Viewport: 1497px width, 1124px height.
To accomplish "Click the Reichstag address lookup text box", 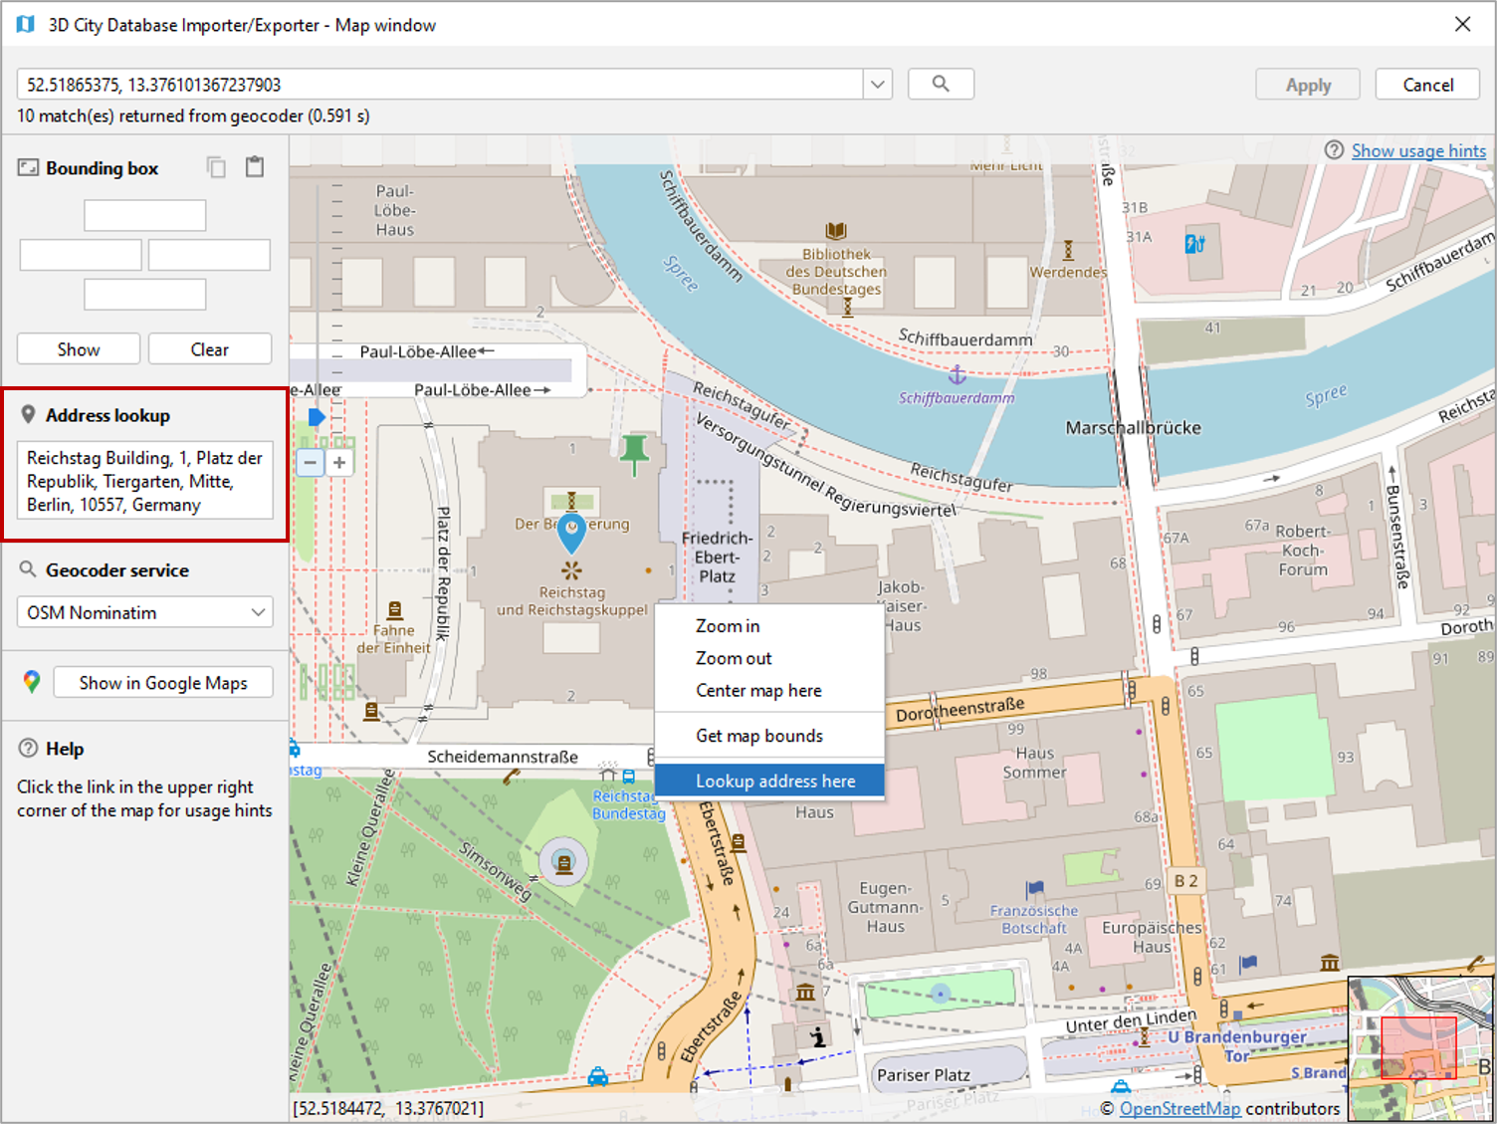I will tap(145, 481).
